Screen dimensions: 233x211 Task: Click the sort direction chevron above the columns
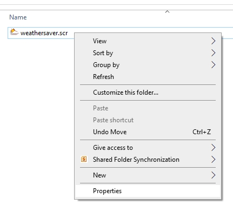(x=167, y=11)
